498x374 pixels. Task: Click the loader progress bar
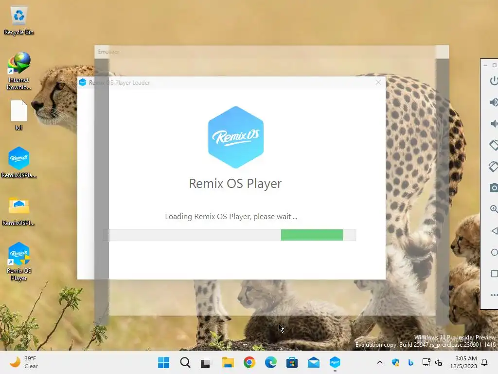(230, 235)
